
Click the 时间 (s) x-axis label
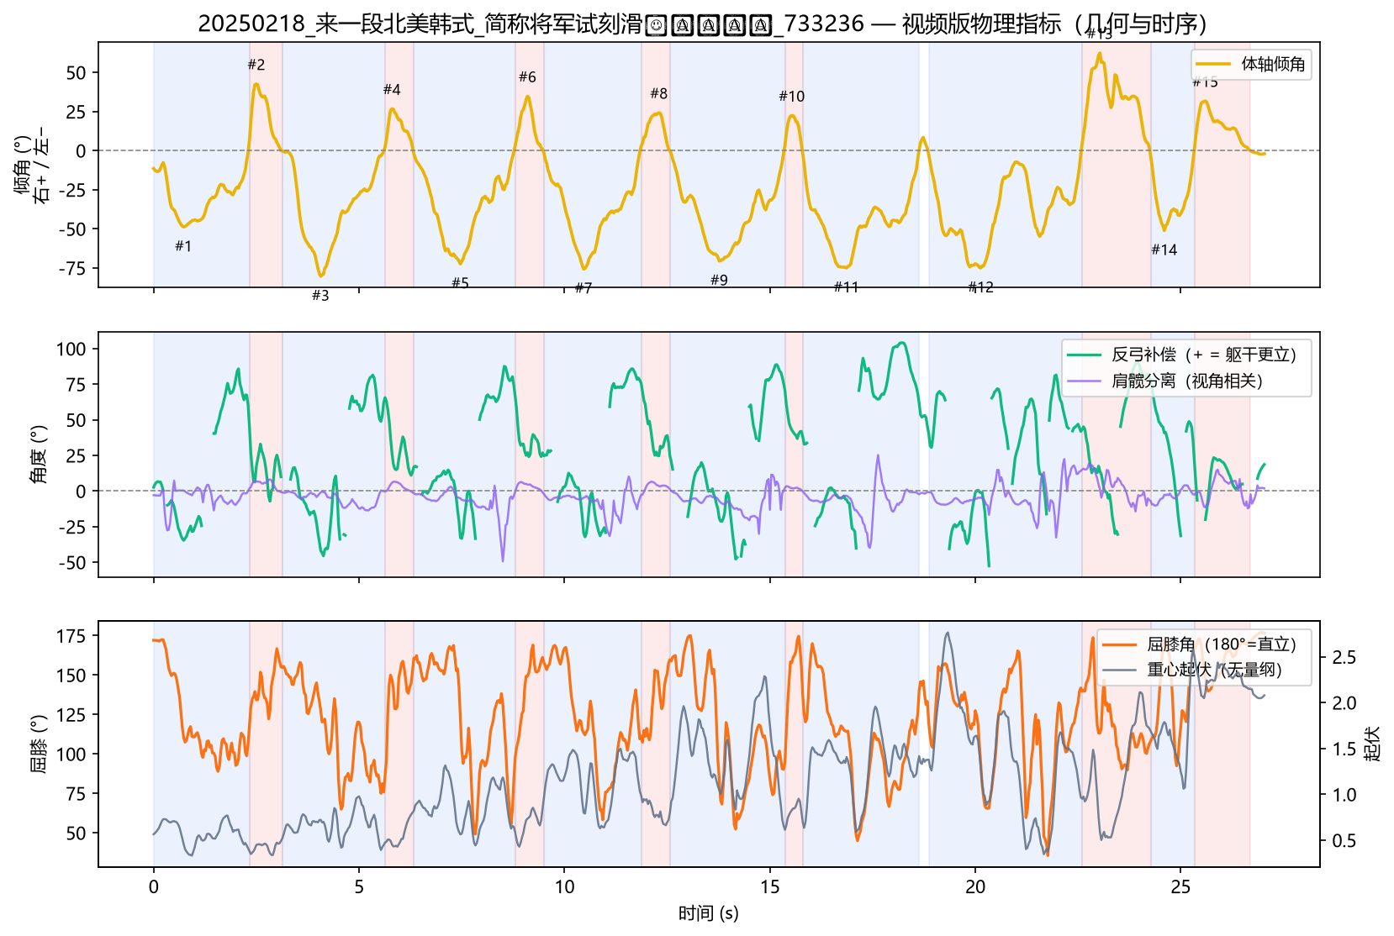[x=709, y=913]
